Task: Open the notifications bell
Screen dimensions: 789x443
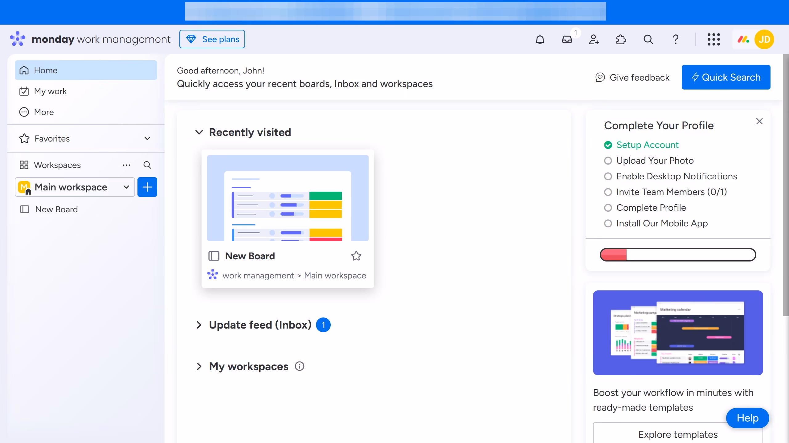Action: click(x=540, y=39)
